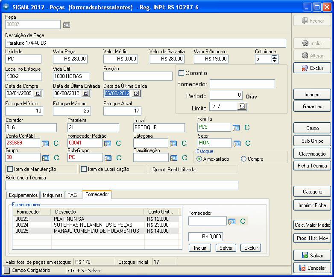Click the Estoque Atual field
334x277 pixels.
coord(122,111)
